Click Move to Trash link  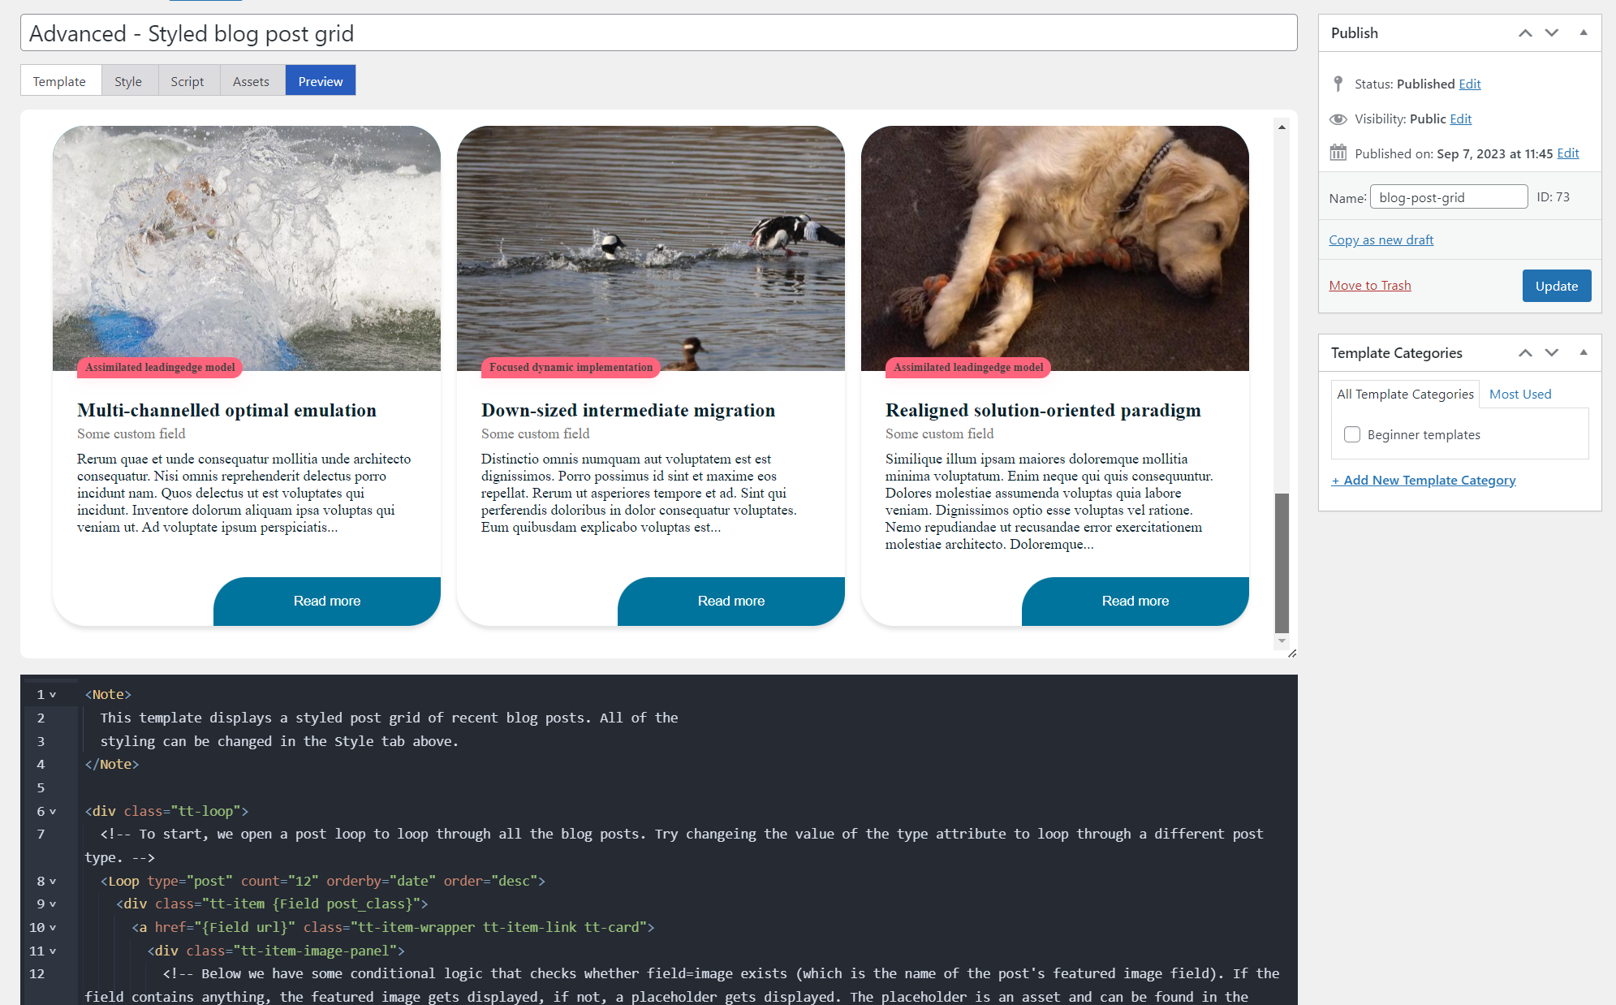pos(1370,285)
